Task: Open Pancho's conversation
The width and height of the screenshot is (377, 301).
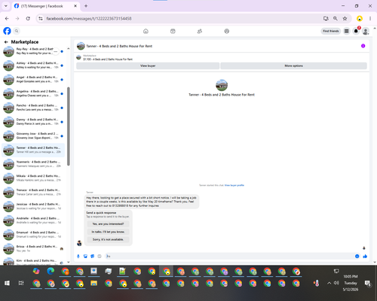Action: click(x=33, y=108)
